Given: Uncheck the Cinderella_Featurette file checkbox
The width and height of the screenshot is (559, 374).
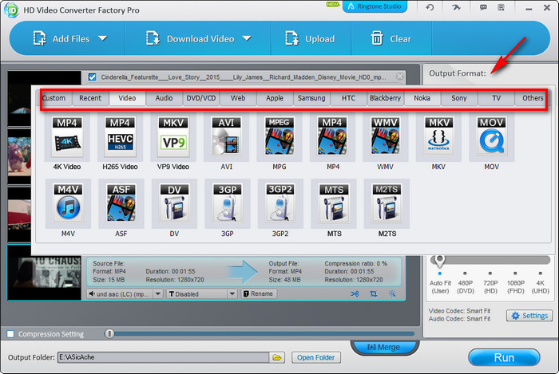Looking at the screenshot, I should click(x=93, y=77).
